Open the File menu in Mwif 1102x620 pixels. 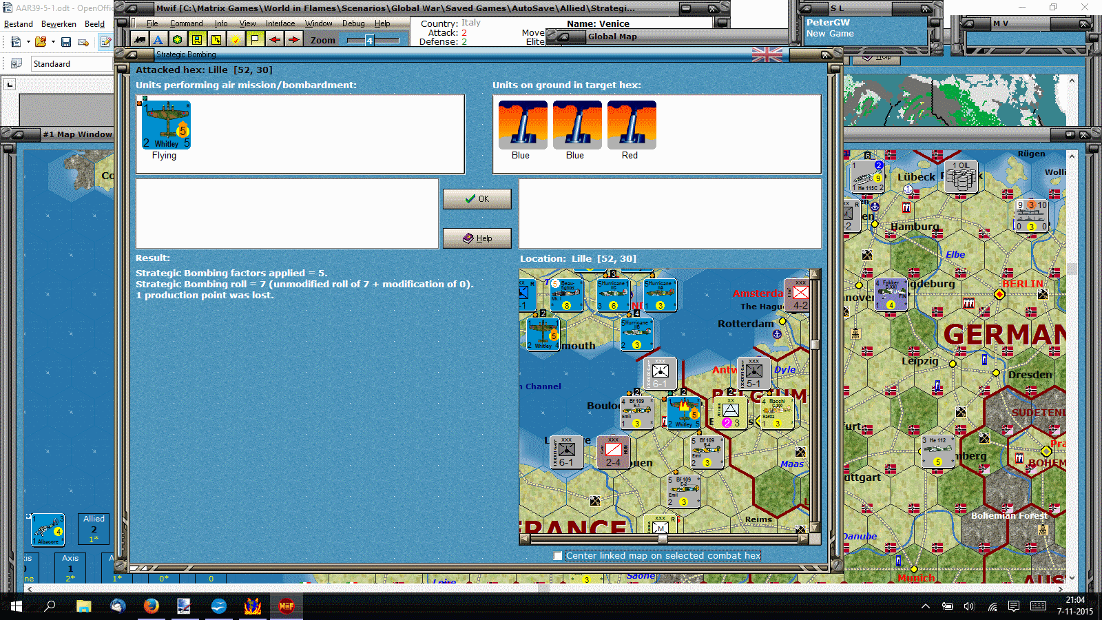coord(152,23)
